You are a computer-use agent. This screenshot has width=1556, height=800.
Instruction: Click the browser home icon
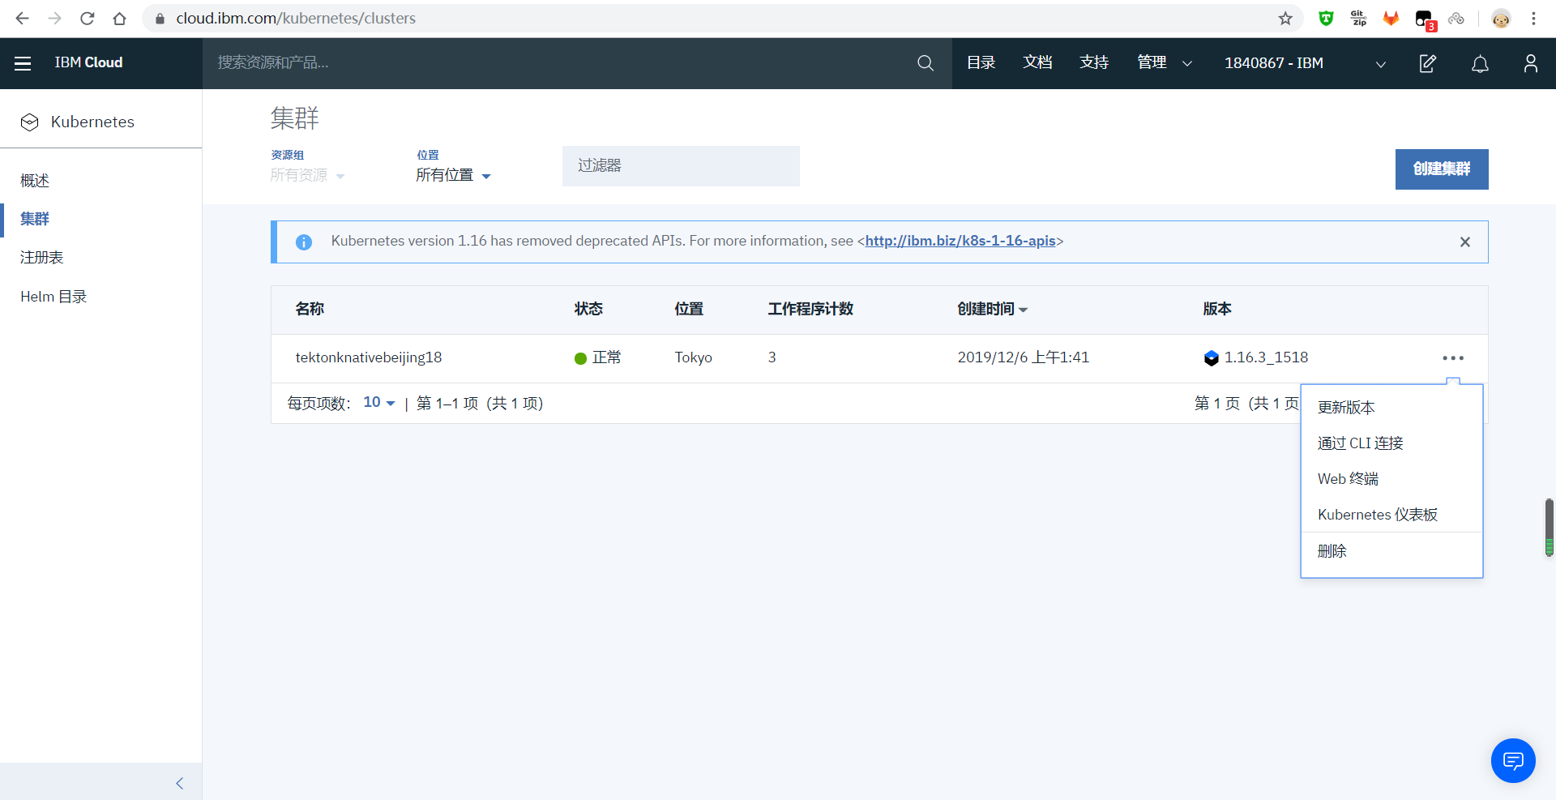pyautogui.click(x=120, y=18)
